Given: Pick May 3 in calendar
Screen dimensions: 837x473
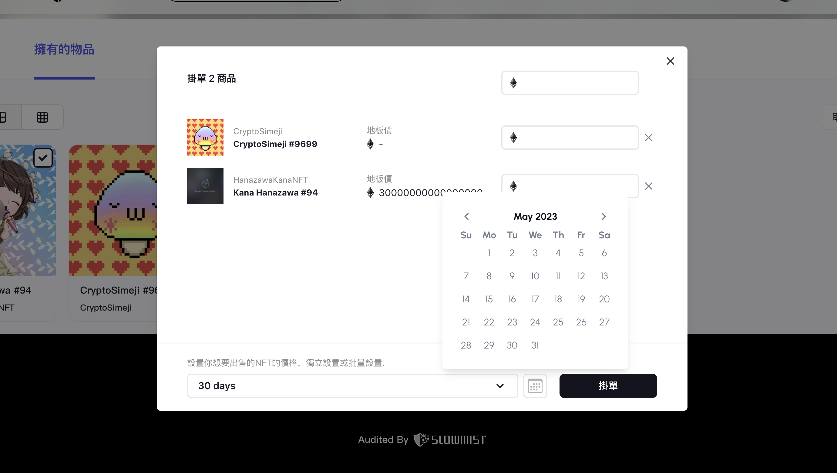Looking at the screenshot, I should tap(535, 253).
